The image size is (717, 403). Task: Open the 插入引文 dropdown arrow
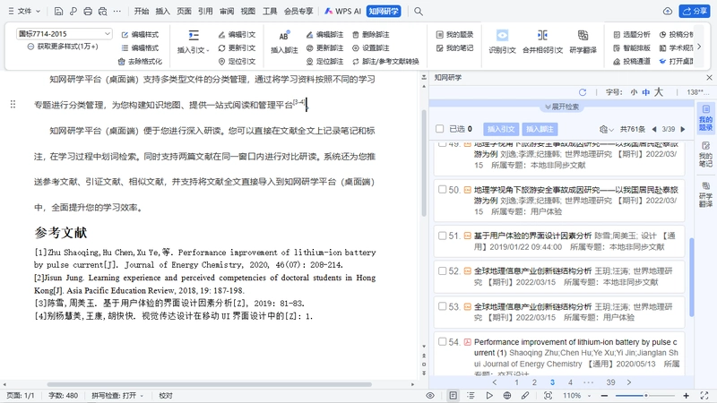pos(208,51)
